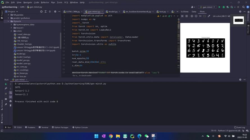The height and width of the screenshot is (140, 250).
Task: Show hidden editor tabs dropdown
Action: point(177,11)
